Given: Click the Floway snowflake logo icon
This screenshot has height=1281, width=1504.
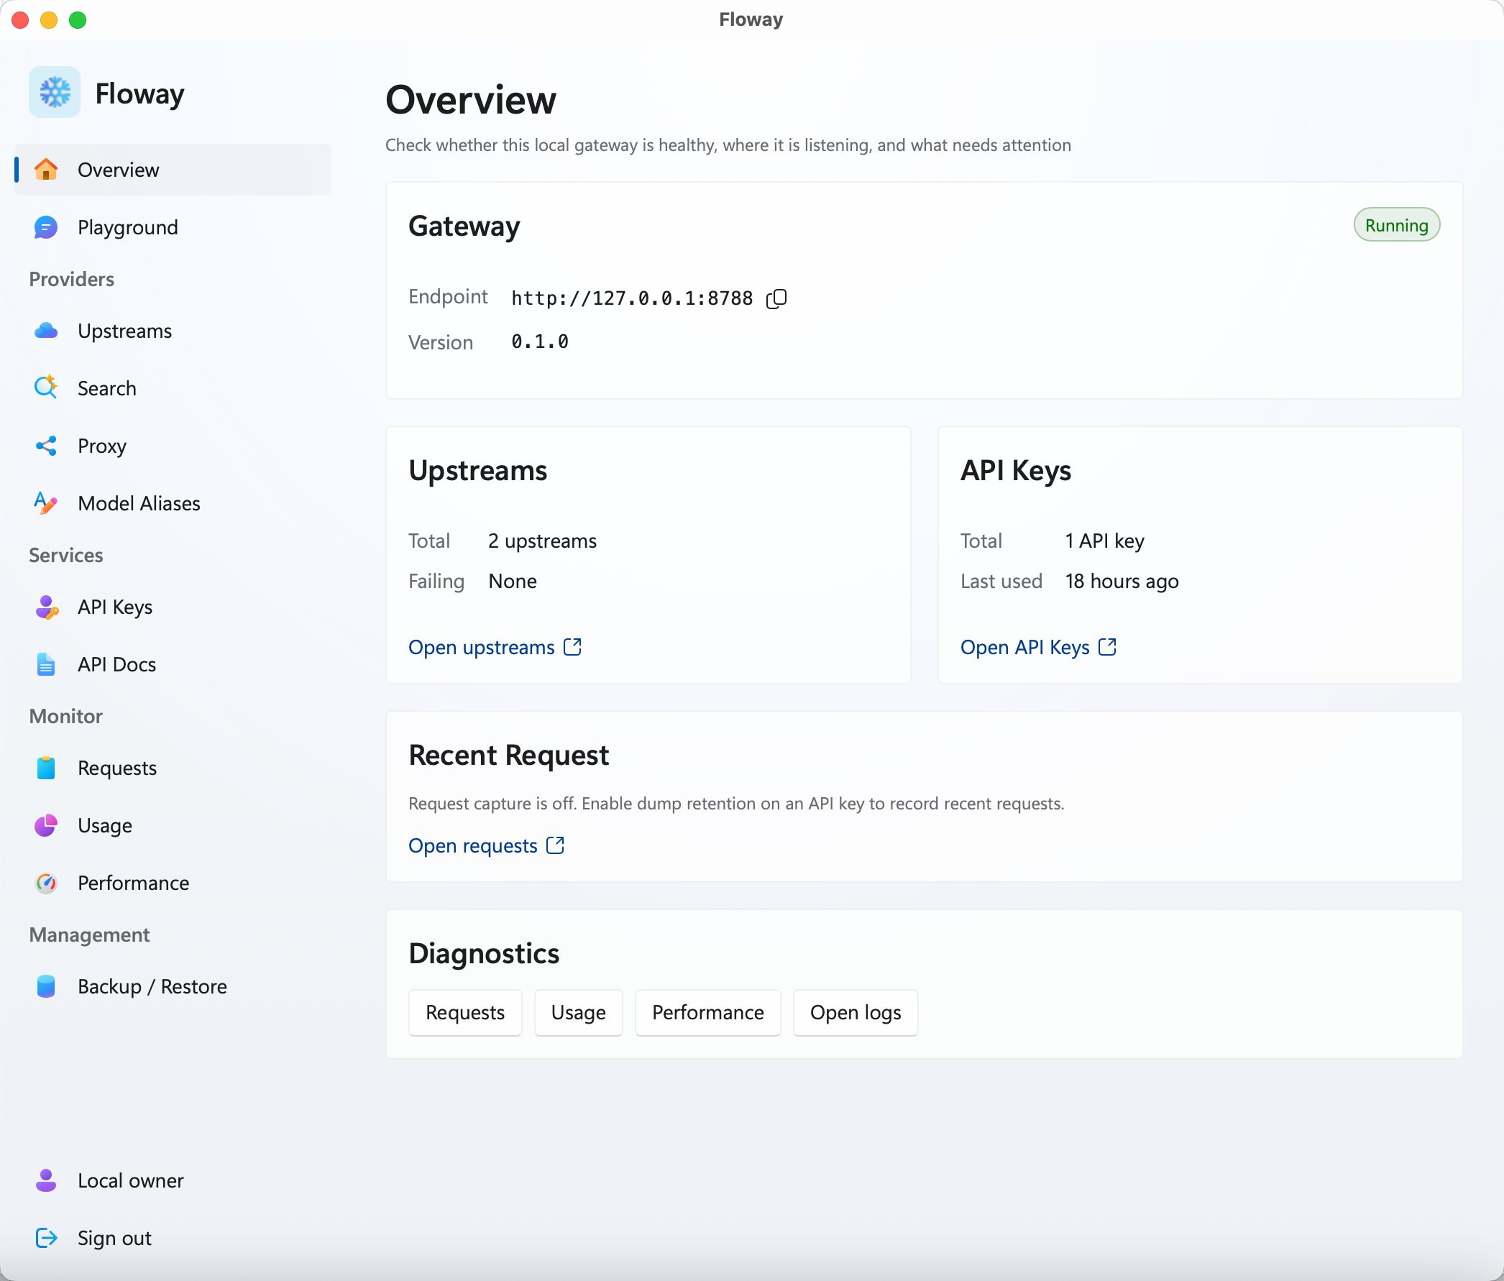Looking at the screenshot, I should 55,92.
